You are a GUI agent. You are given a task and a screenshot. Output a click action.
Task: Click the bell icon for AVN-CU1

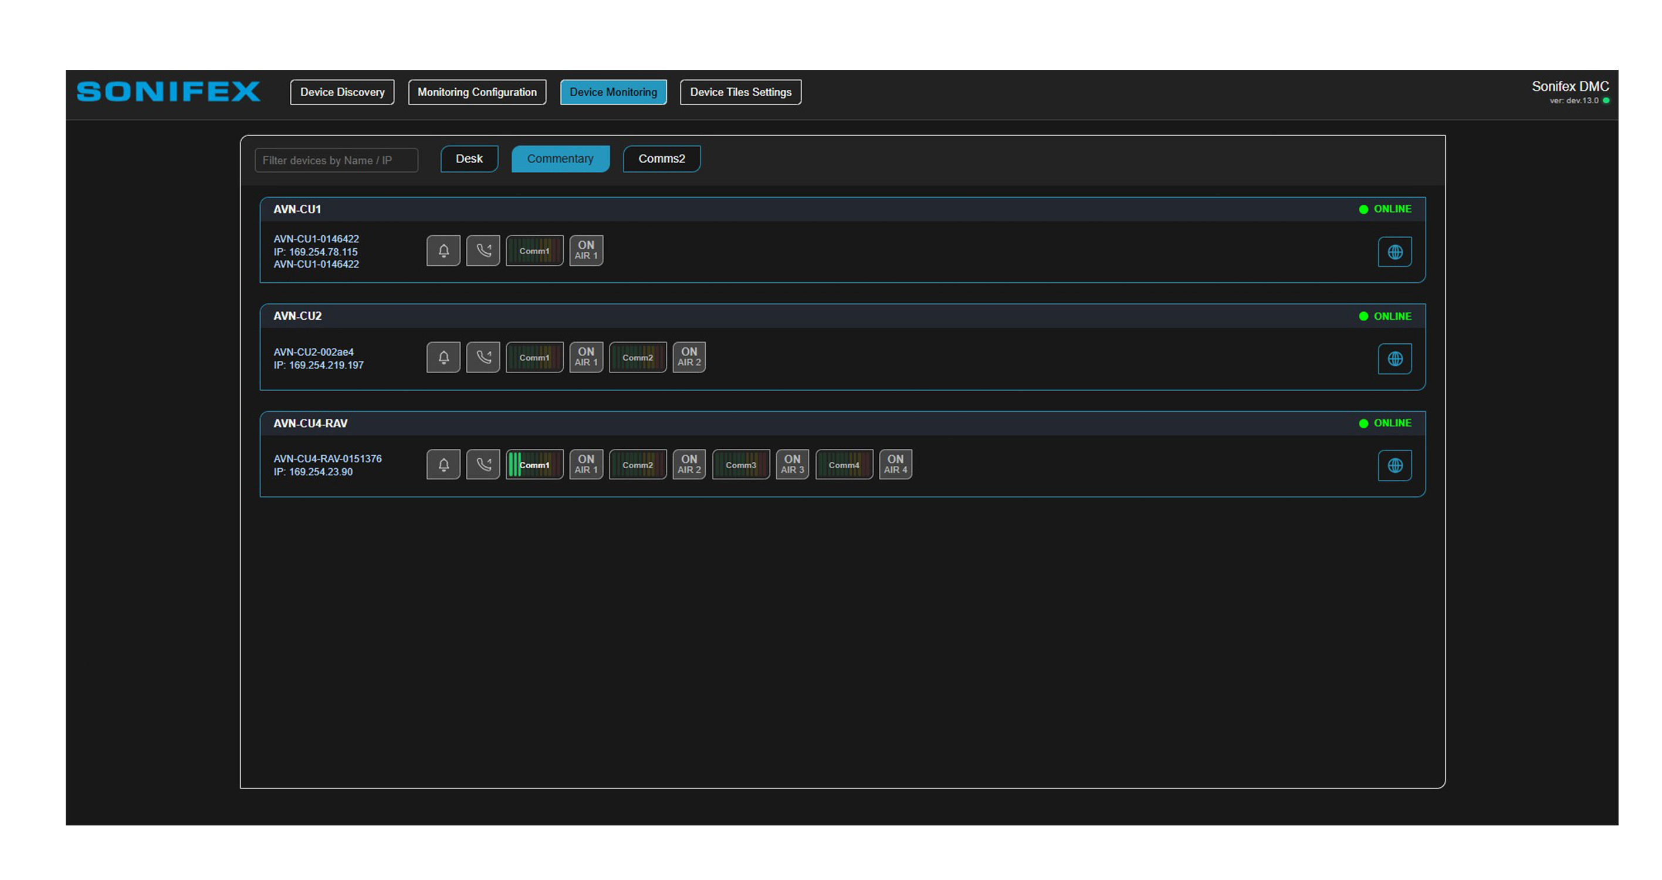444,251
